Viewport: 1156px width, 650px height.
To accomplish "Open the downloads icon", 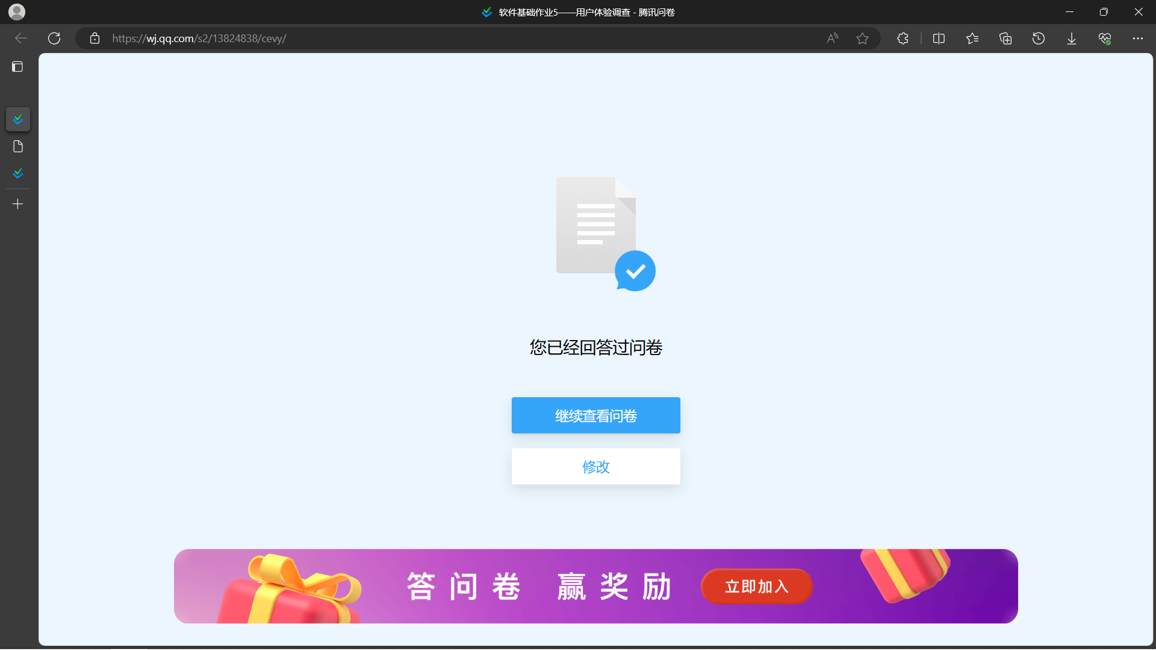I will [1072, 39].
